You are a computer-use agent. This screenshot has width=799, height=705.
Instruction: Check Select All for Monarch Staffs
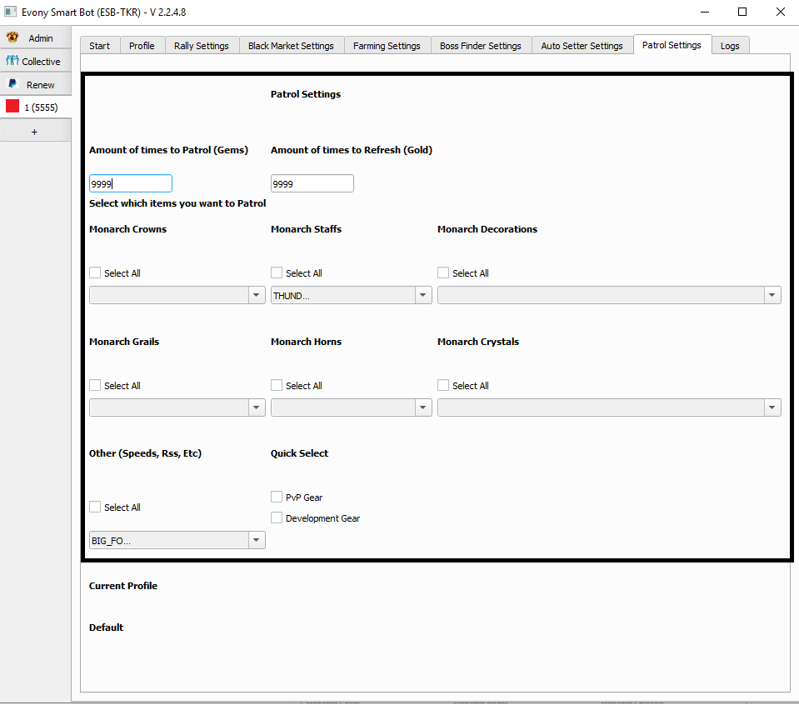tap(277, 273)
